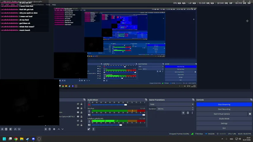Open Advanced Audio Properties gears icon

89,129
